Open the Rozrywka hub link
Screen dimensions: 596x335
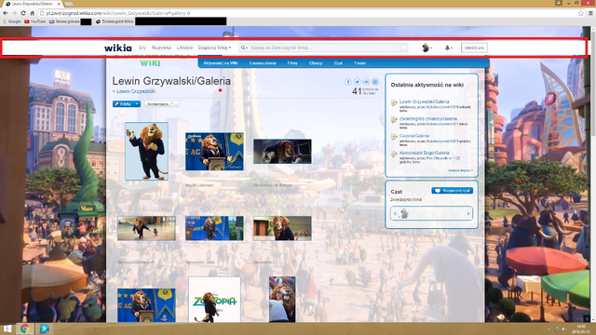pos(161,47)
